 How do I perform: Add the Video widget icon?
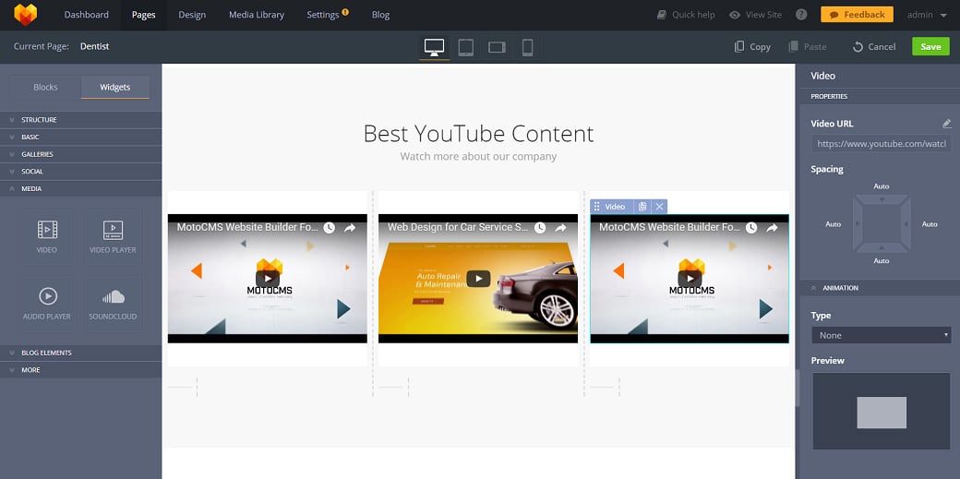point(47,236)
